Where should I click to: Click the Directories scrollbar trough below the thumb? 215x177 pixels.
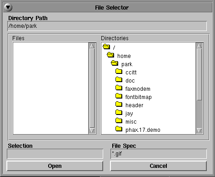click(x=200, y=114)
